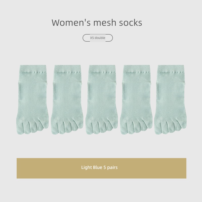Choose the rightmost light blue sock
This screenshot has width=202, height=202.
coord(170,99)
